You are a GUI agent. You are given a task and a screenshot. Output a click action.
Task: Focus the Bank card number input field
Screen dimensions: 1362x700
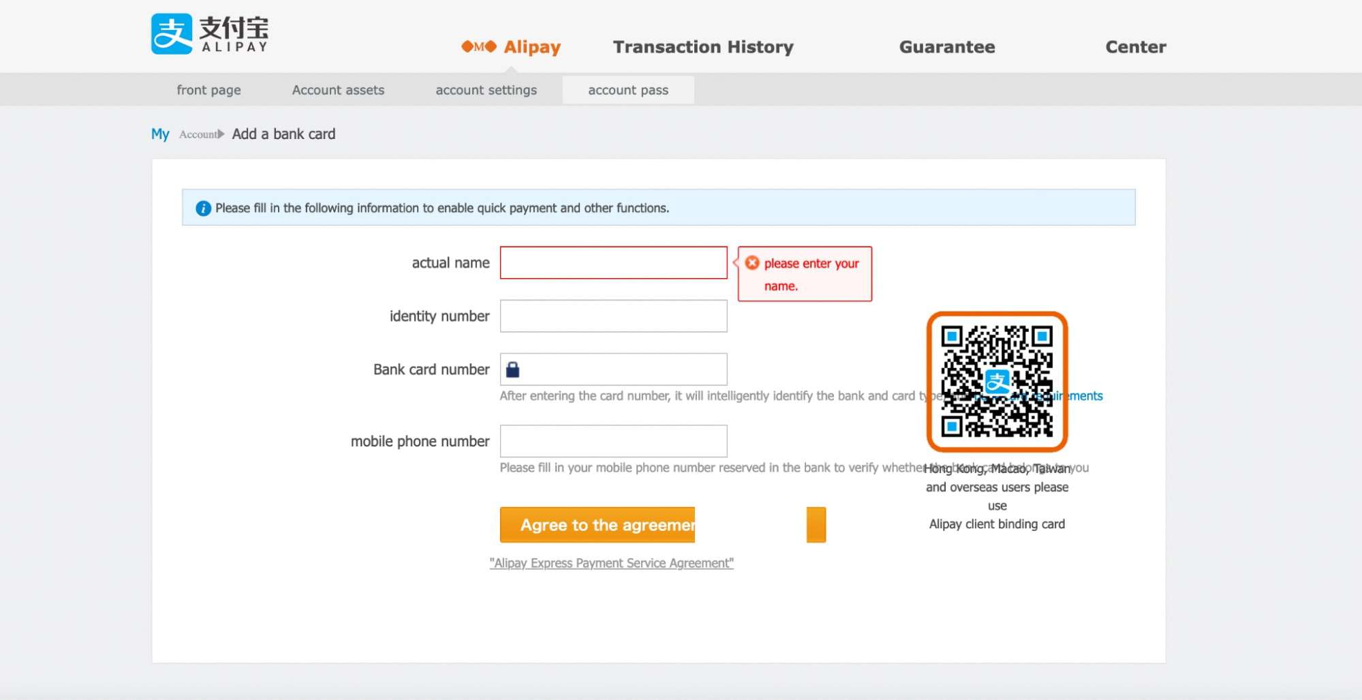coord(613,369)
